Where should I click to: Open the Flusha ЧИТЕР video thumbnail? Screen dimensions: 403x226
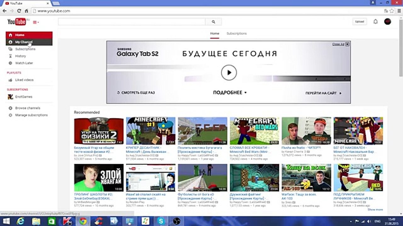[x=306, y=131]
